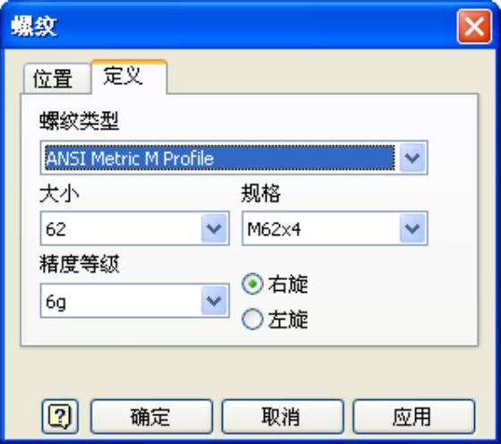501x444 pixels.
Task: Open the 大小 dropdown arrow
Action: [x=214, y=228]
